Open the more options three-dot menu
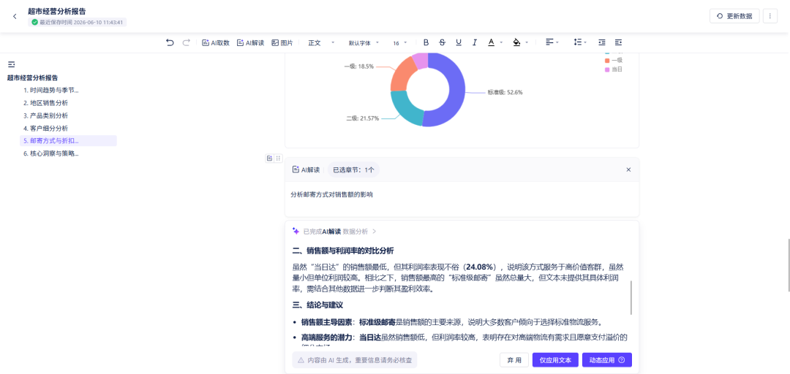 (770, 16)
